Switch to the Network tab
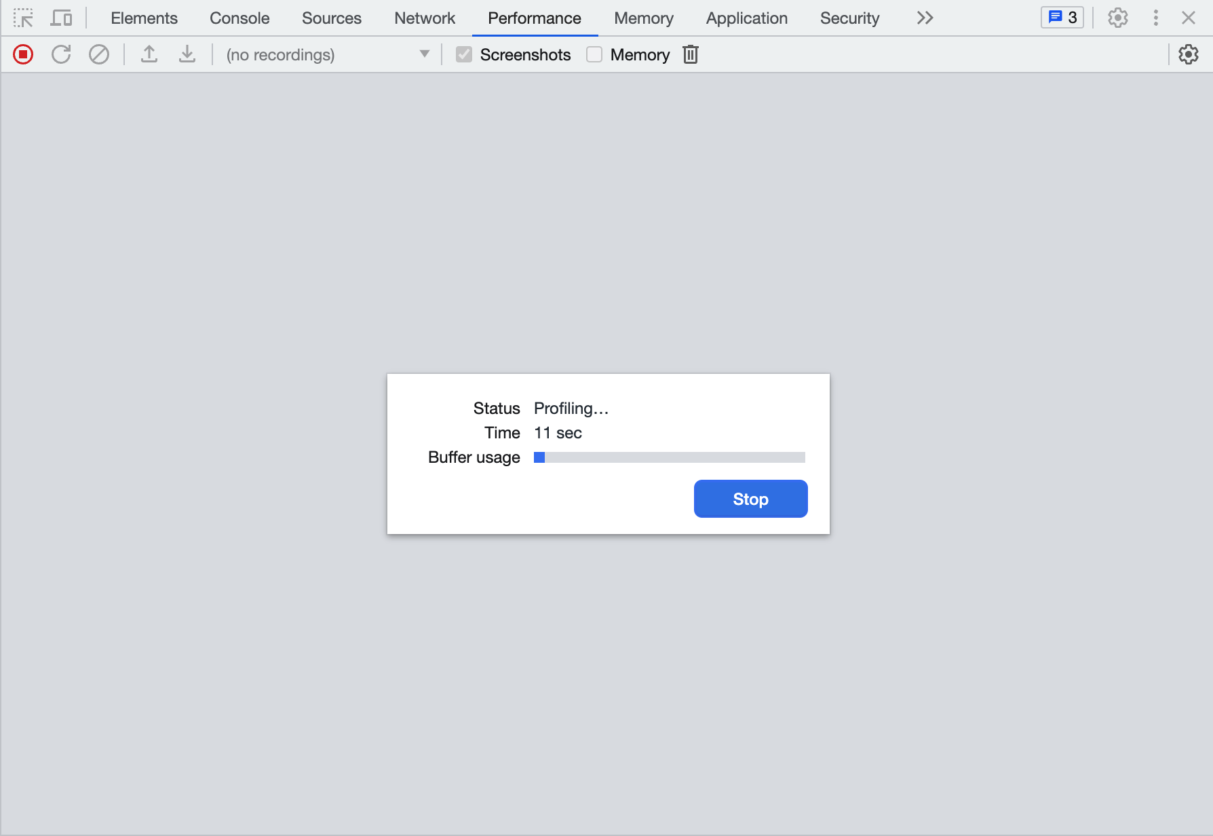 424,18
